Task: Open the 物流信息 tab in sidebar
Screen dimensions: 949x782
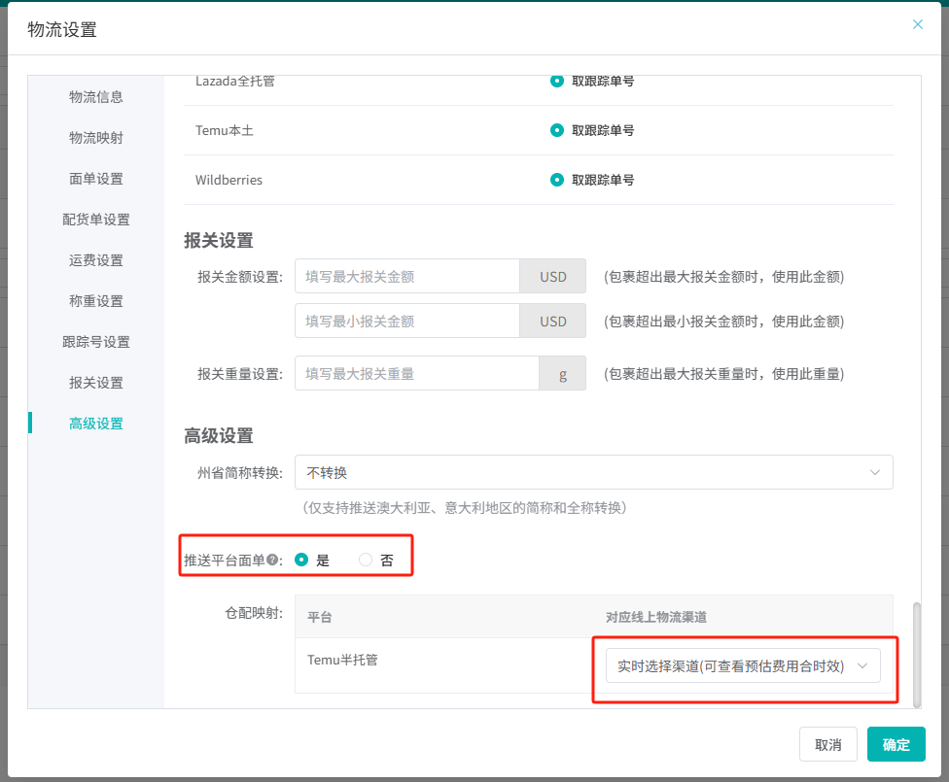Action: tap(96, 97)
